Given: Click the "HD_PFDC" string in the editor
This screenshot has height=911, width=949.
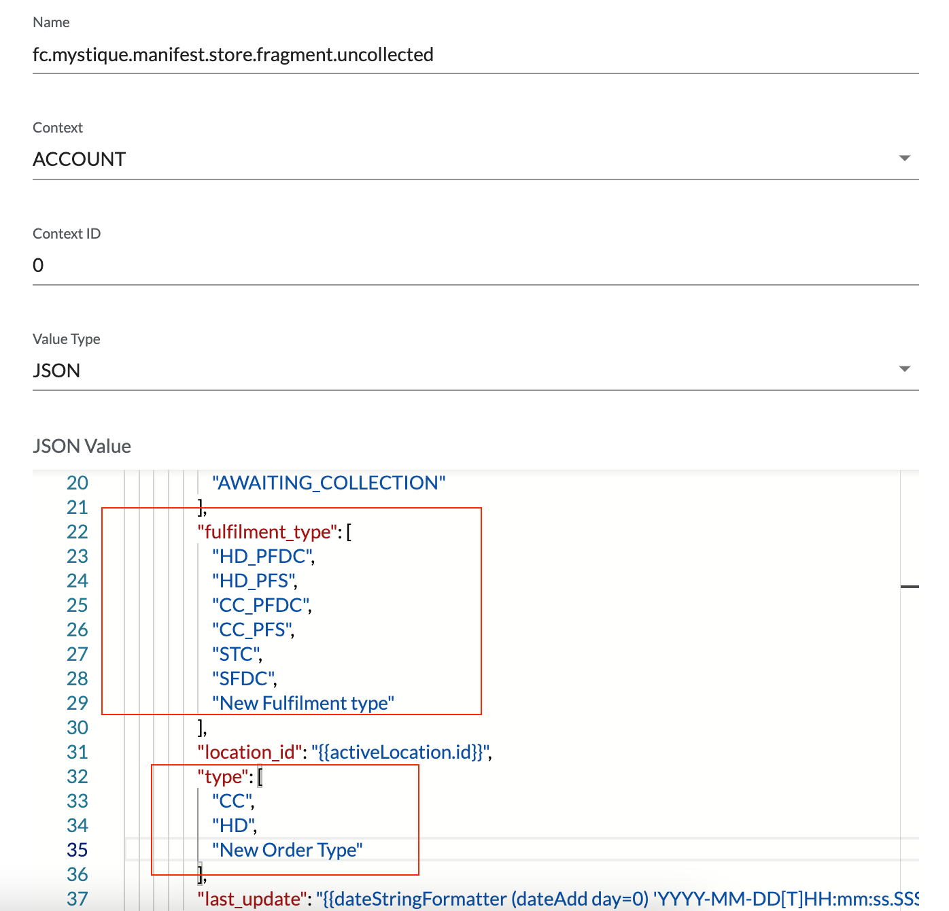Looking at the screenshot, I should pyautogui.click(x=262, y=556).
